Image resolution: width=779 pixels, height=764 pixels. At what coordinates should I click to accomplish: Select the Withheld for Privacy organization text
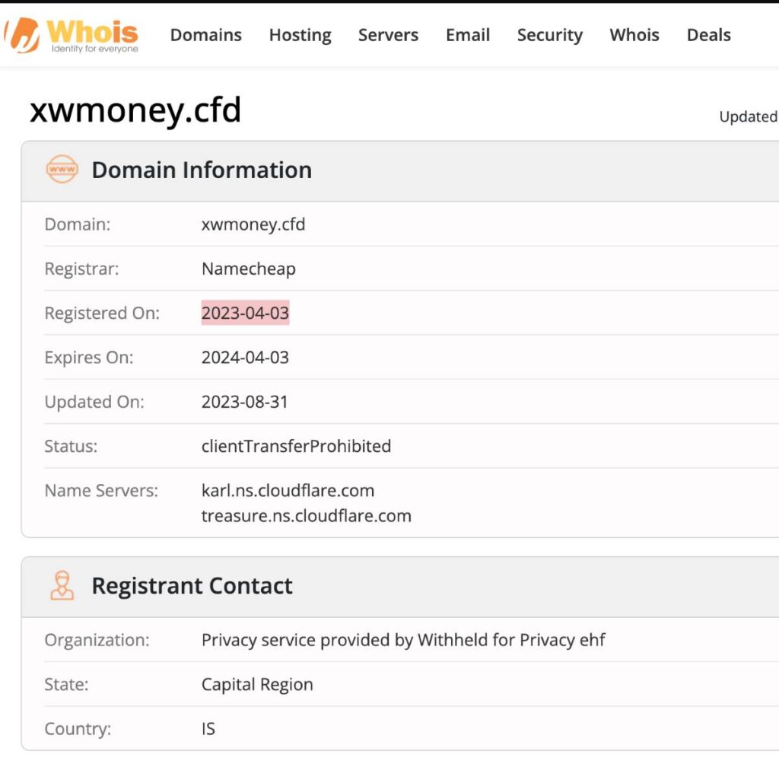coord(402,640)
